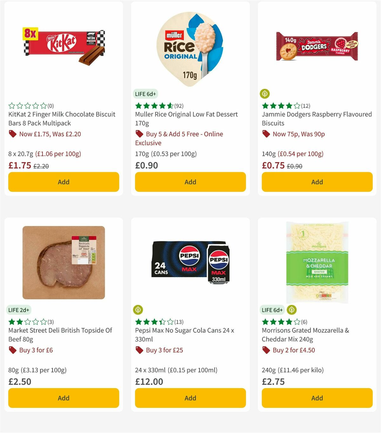Click the organic leaf icon on Jammie Dodgers

click(265, 94)
